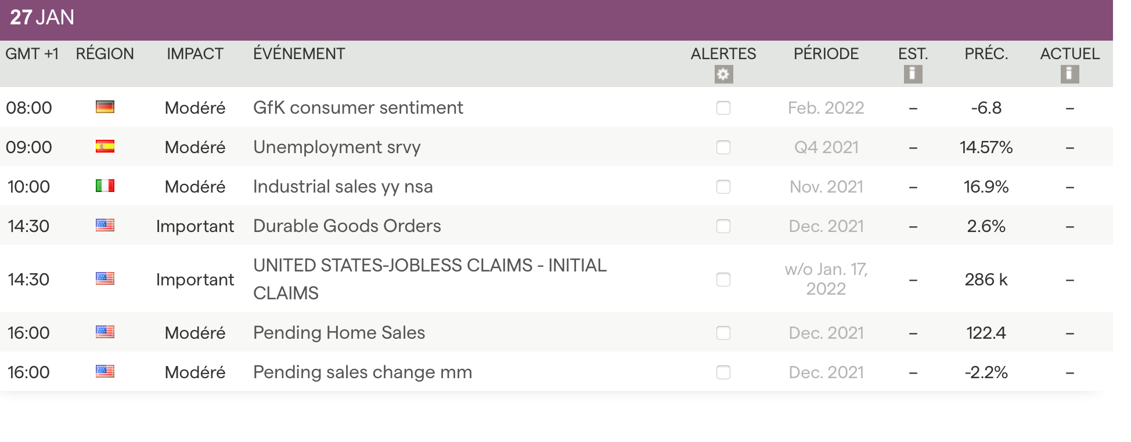The width and height of the screenshot is (1131, 442).
Task: Open the Pending Home Sales event
Action: click(339, 333)
